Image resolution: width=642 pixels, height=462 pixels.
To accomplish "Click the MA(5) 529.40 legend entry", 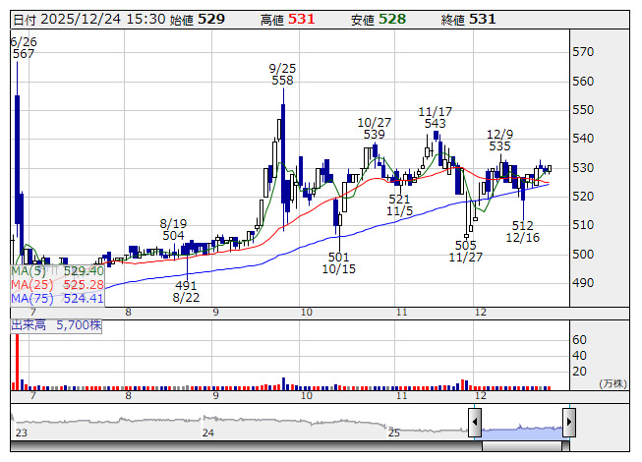I will 57,271.
